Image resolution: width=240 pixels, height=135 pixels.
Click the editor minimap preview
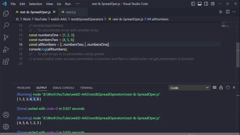228,24
